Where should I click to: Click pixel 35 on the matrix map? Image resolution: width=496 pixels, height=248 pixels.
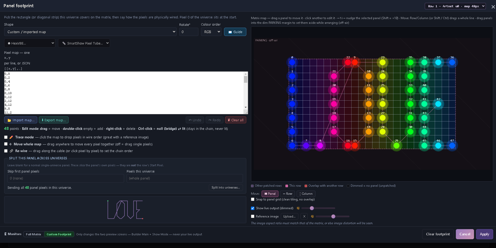tap(411, 62)
